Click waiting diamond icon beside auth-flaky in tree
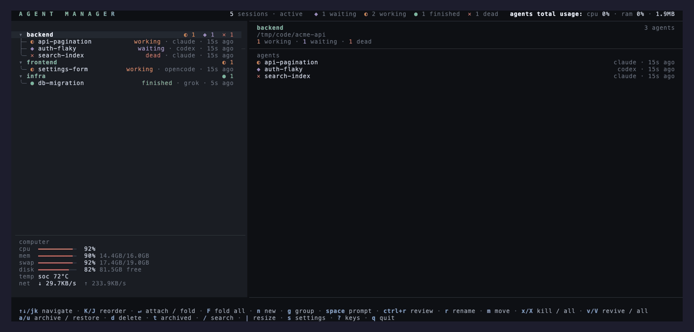The width and height of the screenshot is (694, 332). [32, 49]
